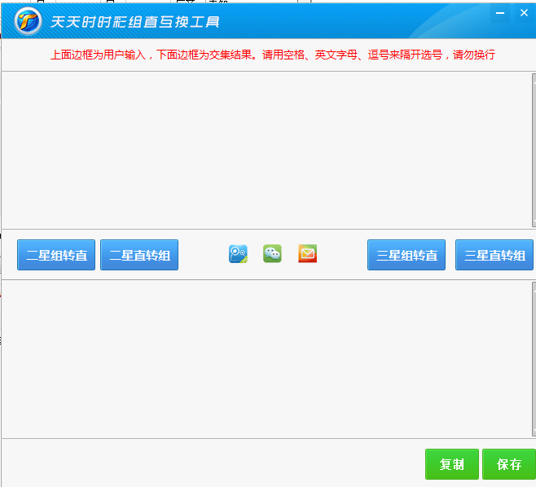Copy results with the 复制 button
This screenshot has height=487, width=536.
(452, 464)
